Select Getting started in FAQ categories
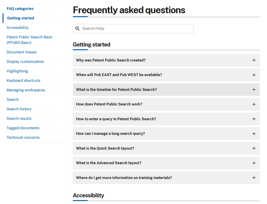267x204 pixels. (x=21, y=18)
